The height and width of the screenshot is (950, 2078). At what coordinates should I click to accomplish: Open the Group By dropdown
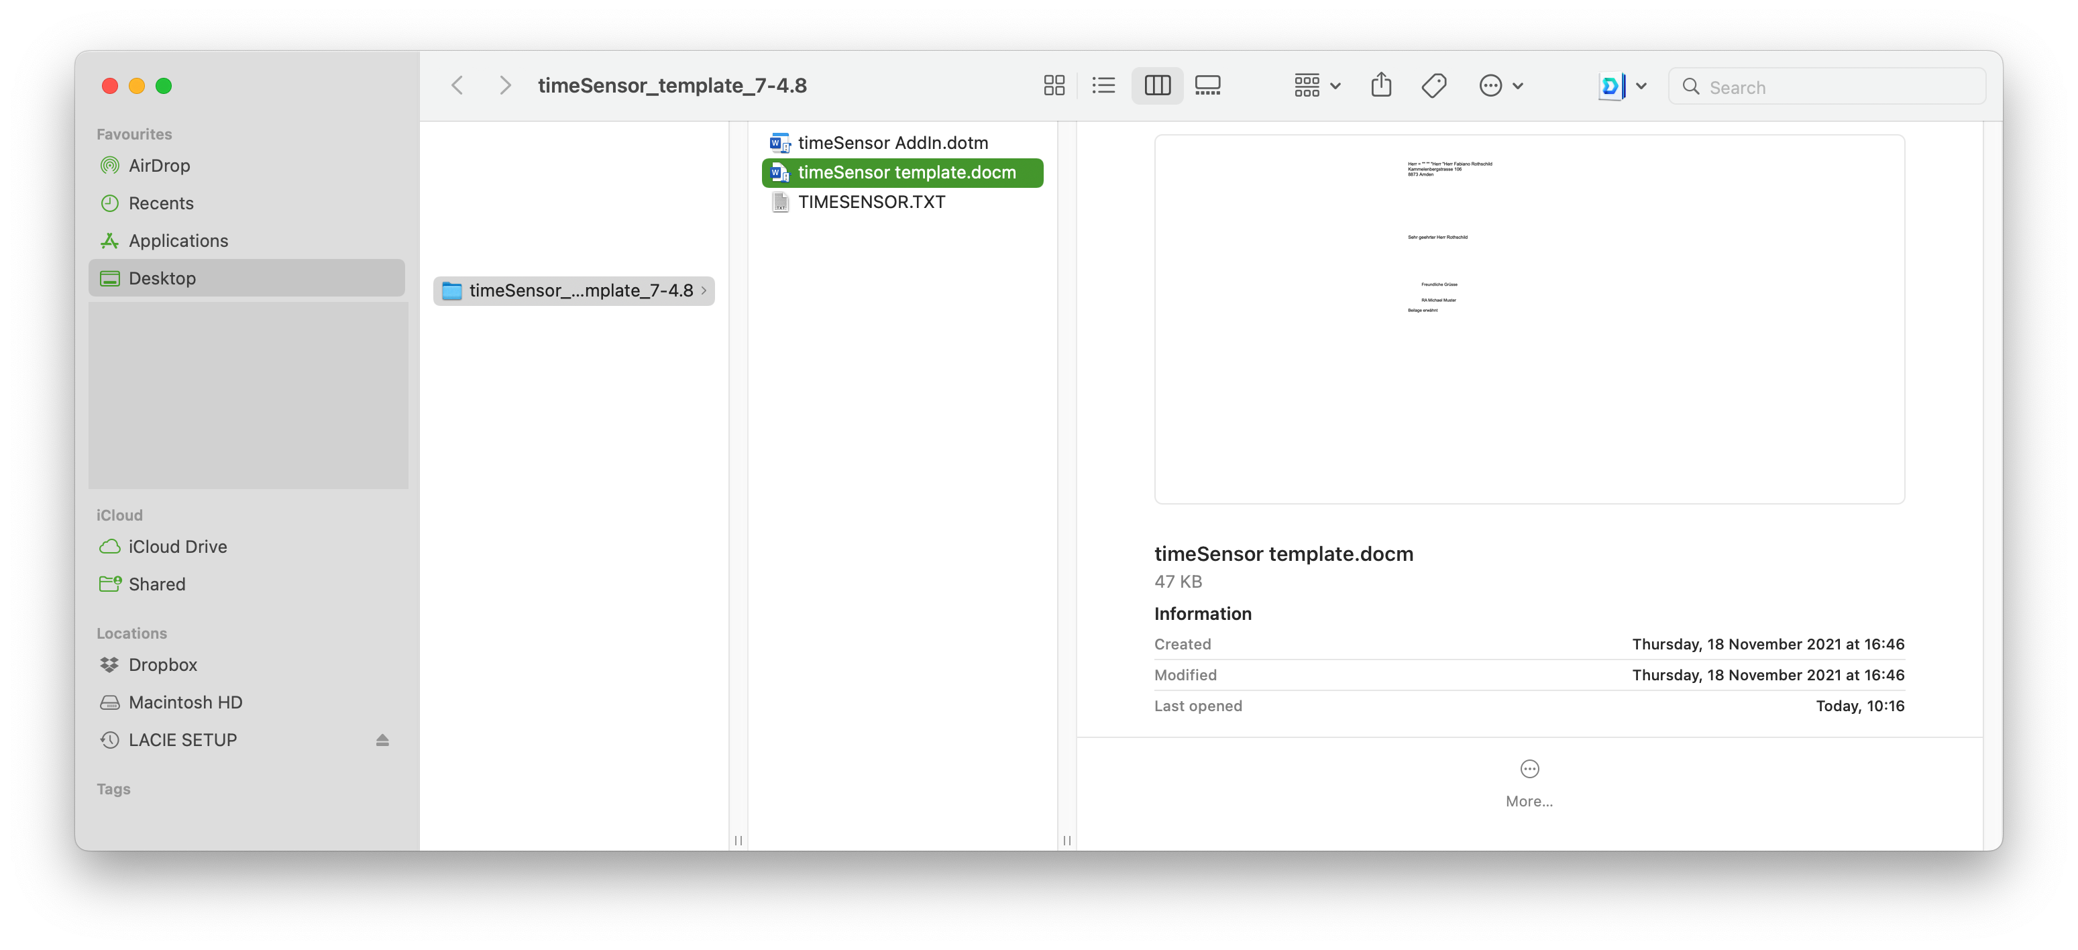pos(1317,86)
